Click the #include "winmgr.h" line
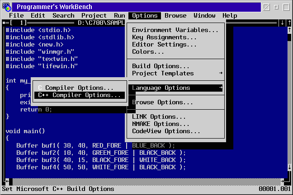The height and width of the screenshot is (195, 293). [40, 52]
